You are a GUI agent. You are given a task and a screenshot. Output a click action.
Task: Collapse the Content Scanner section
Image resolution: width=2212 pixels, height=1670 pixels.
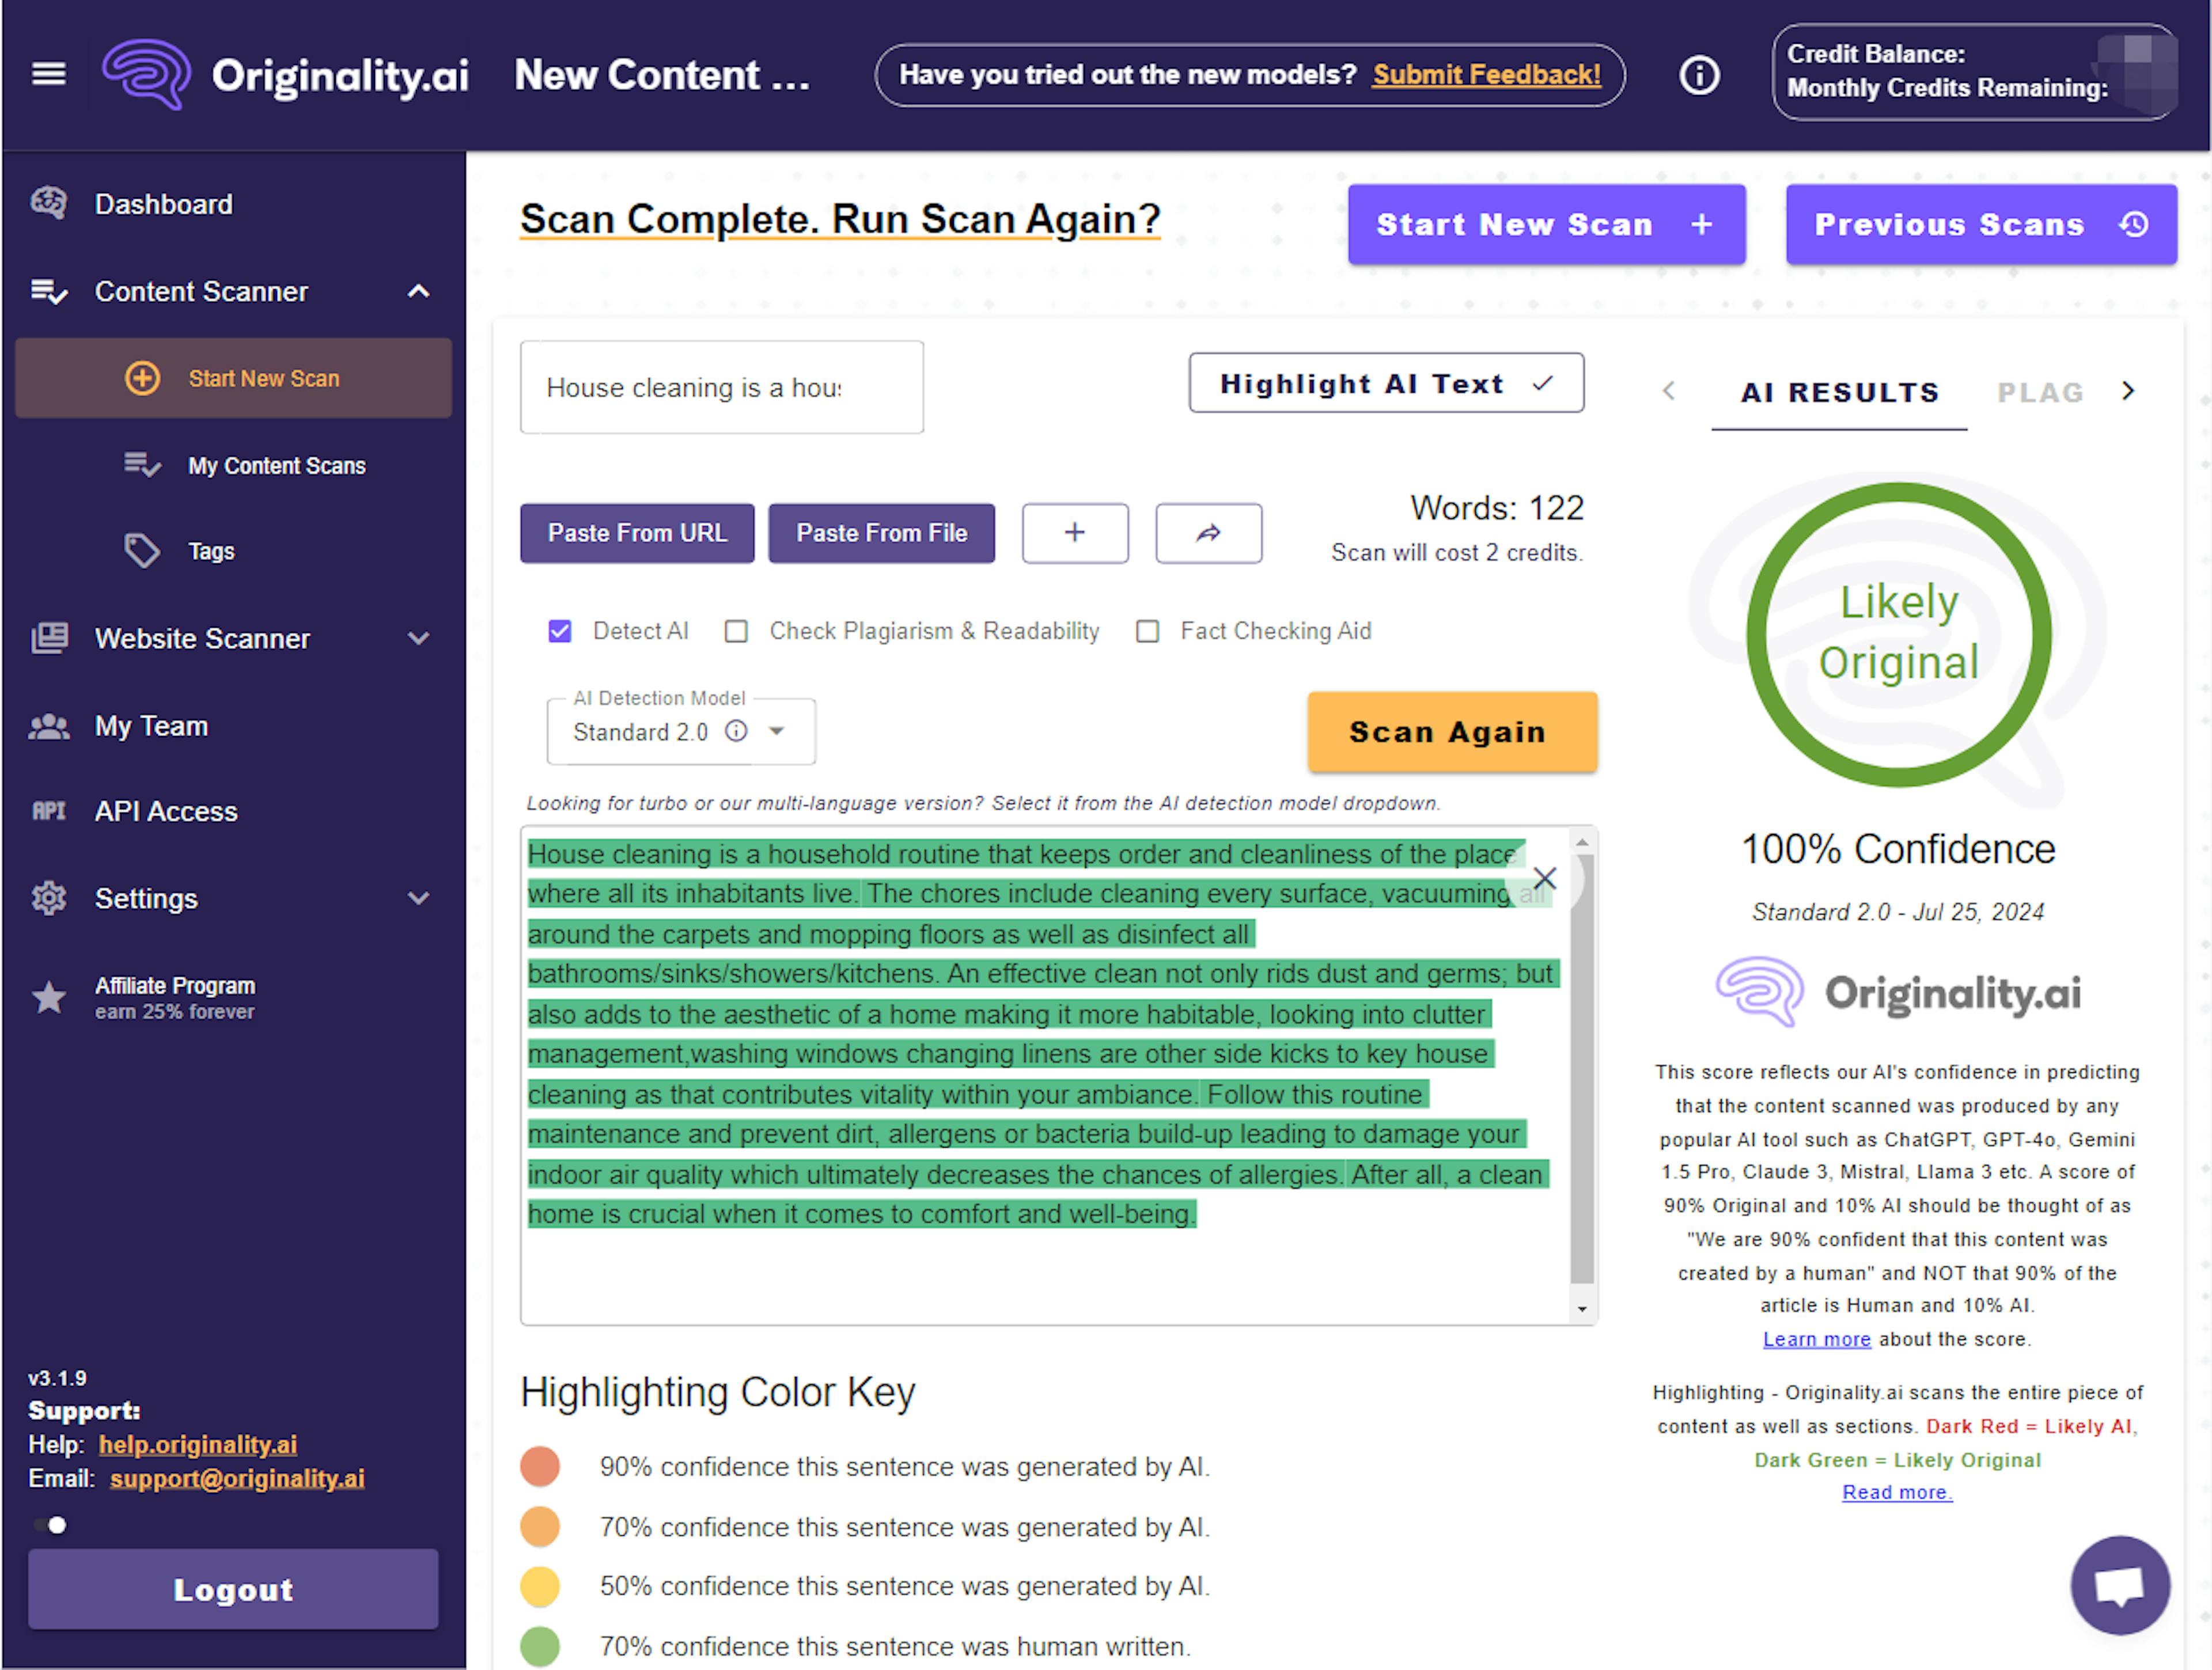click(x=418, y=291)
